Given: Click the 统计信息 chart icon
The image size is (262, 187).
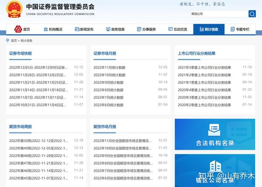Looking at the screenshot, I should pyautogui.click(x=202, y=29).
